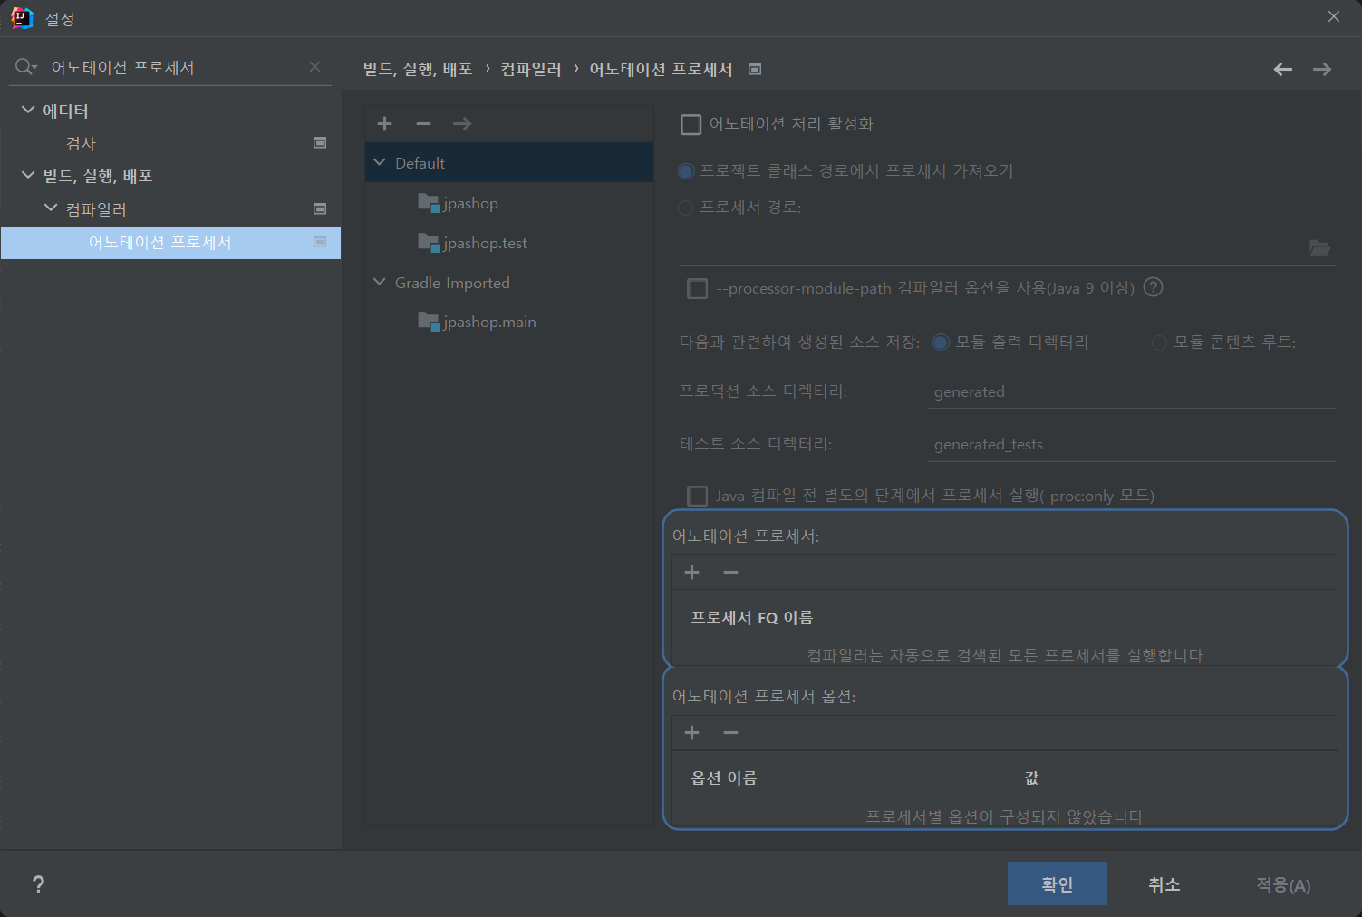Click the jpashop.test module folder icon
Image resolution: width=1362 pixels, height=917 pixels.
pyautogui.click(x=429, y=242)
